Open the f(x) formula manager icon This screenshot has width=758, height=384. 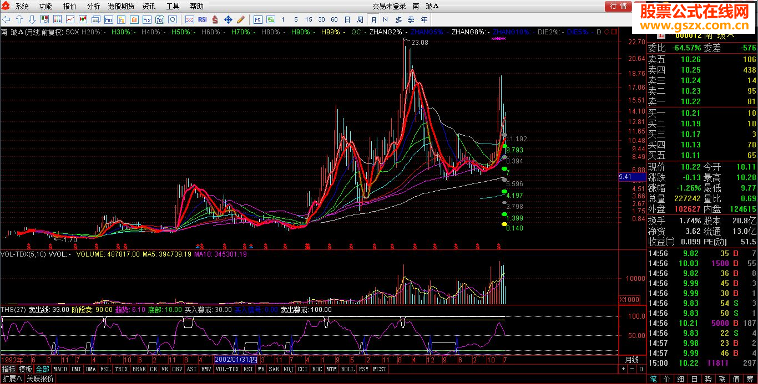pos(160,19)
